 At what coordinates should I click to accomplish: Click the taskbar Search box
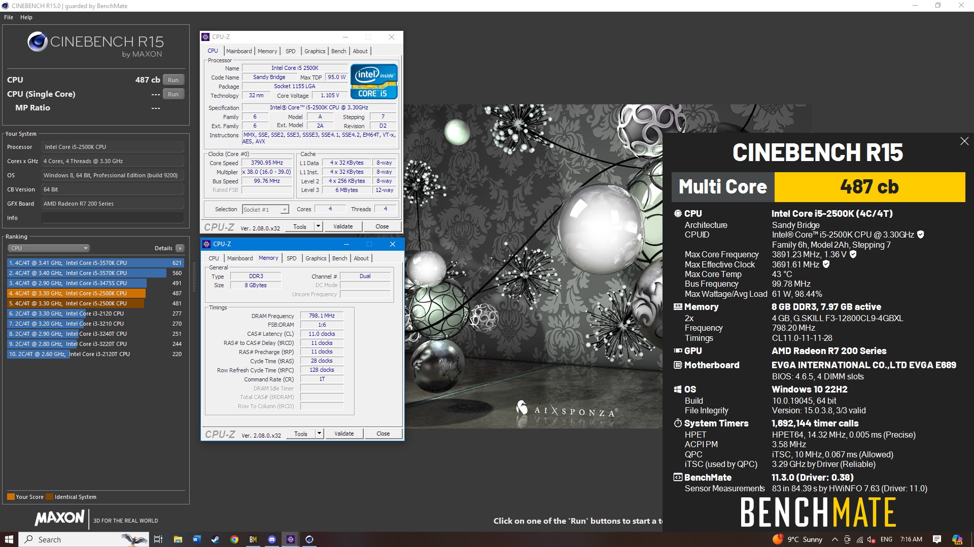[84, 539]
